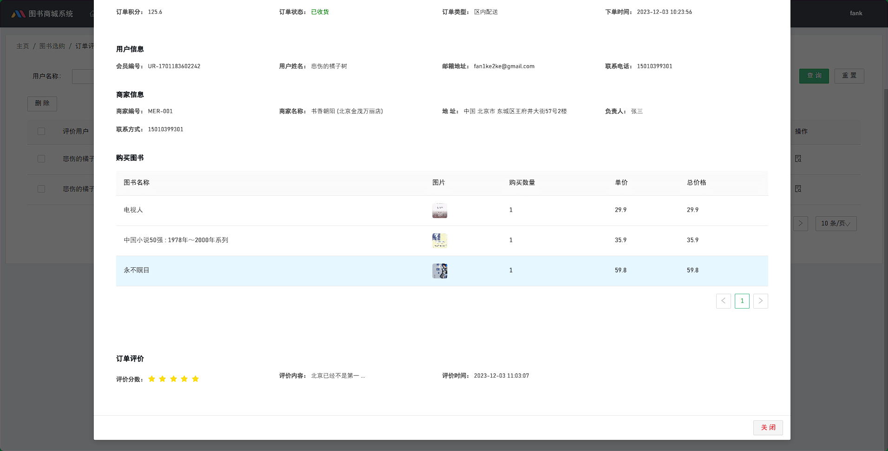Image resolution: width=888 pixels, height=451 pixels.
Task: Click the 图书商城系统 logo icon
Action: 20,13
